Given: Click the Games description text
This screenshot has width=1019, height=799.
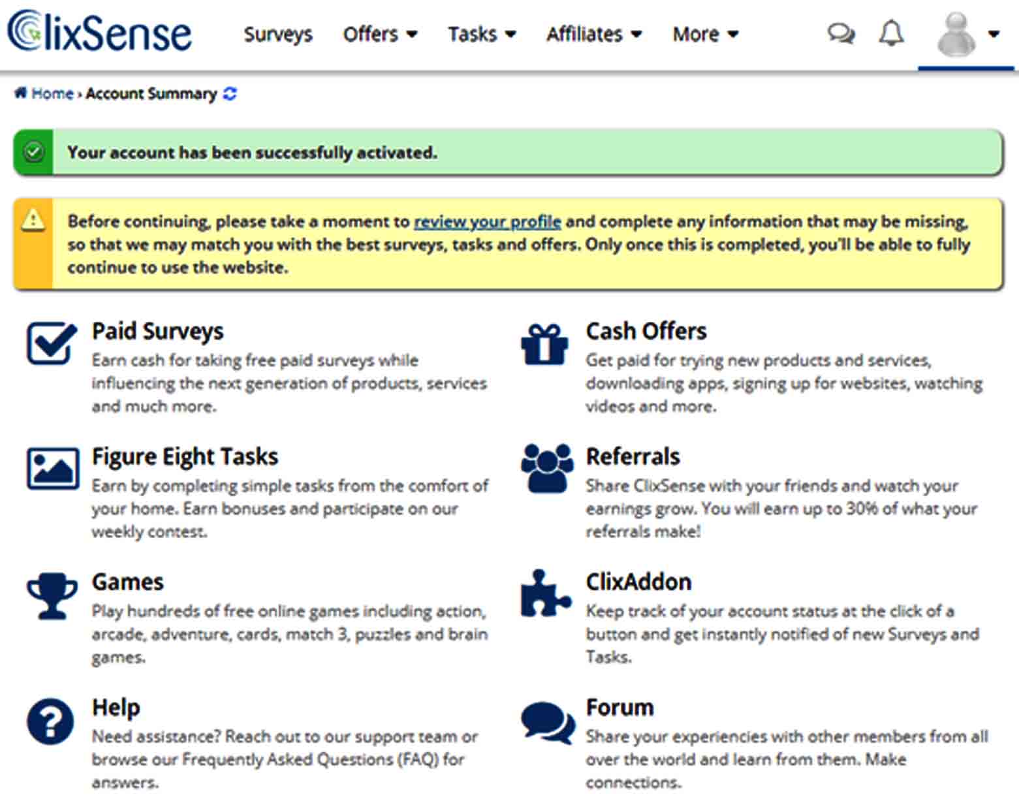Looking at the screenshot, I should tap(289, 634).
